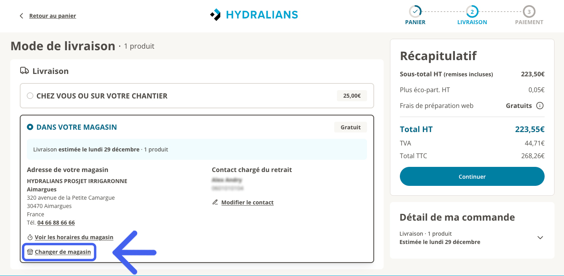Viewport: 564px width, 276px height.
Task: Click the Livraison estimée le lundi 29 décembre banner
Action: tap(197, 149)
